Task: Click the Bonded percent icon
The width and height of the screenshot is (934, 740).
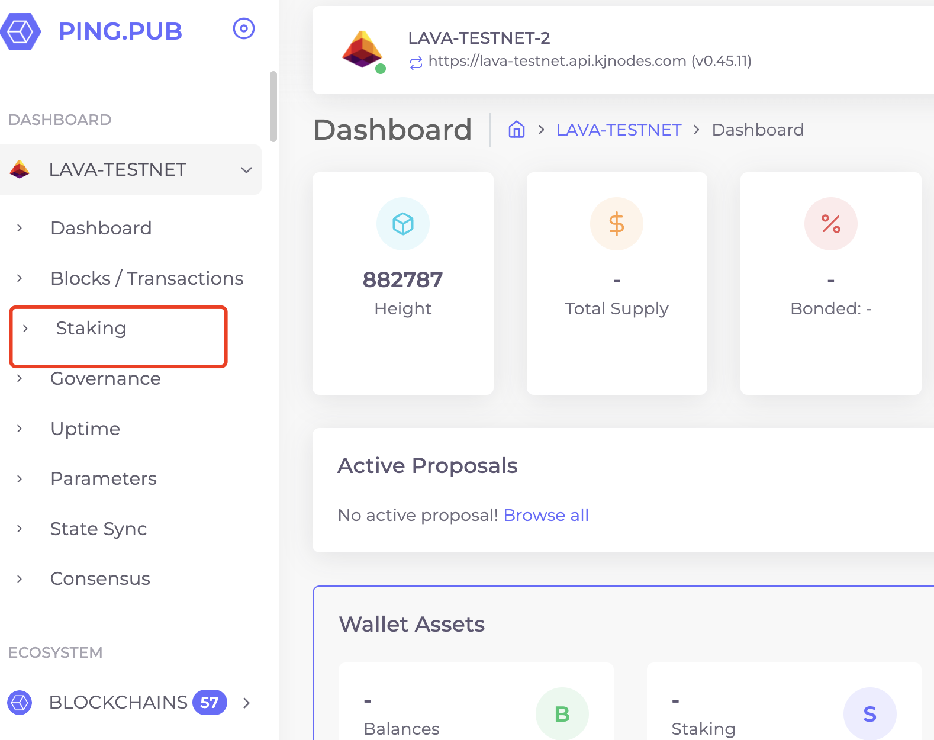Action: [831, 224]
